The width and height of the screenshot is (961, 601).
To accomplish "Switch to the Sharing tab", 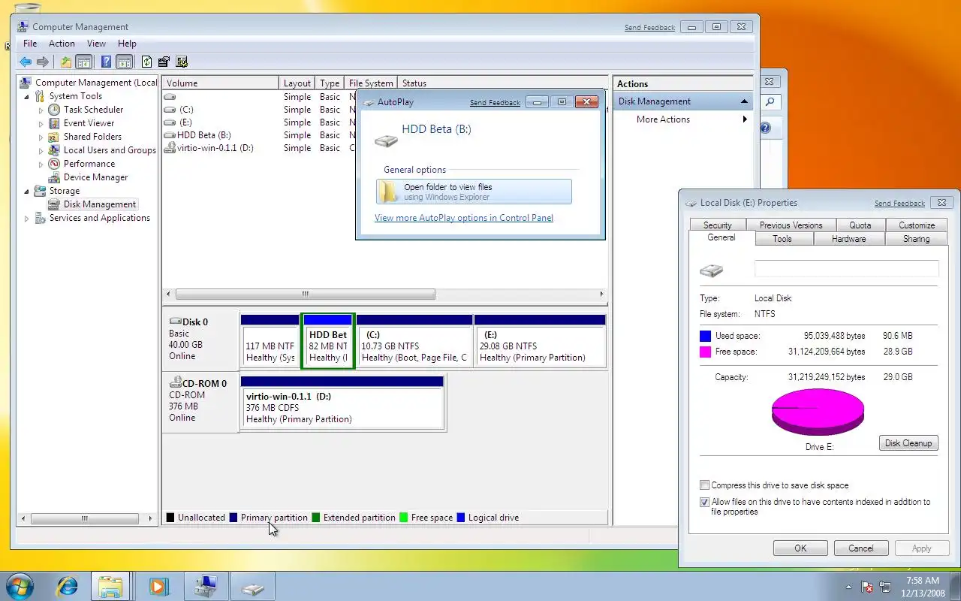I will (916, 239).
